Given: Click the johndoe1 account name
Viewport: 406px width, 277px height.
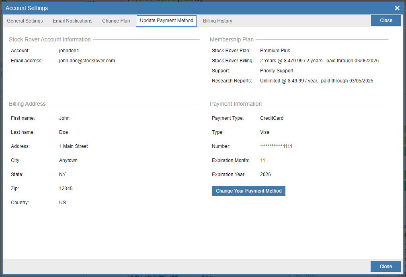Looking at the screenshot, I should (x=69, y=51).
